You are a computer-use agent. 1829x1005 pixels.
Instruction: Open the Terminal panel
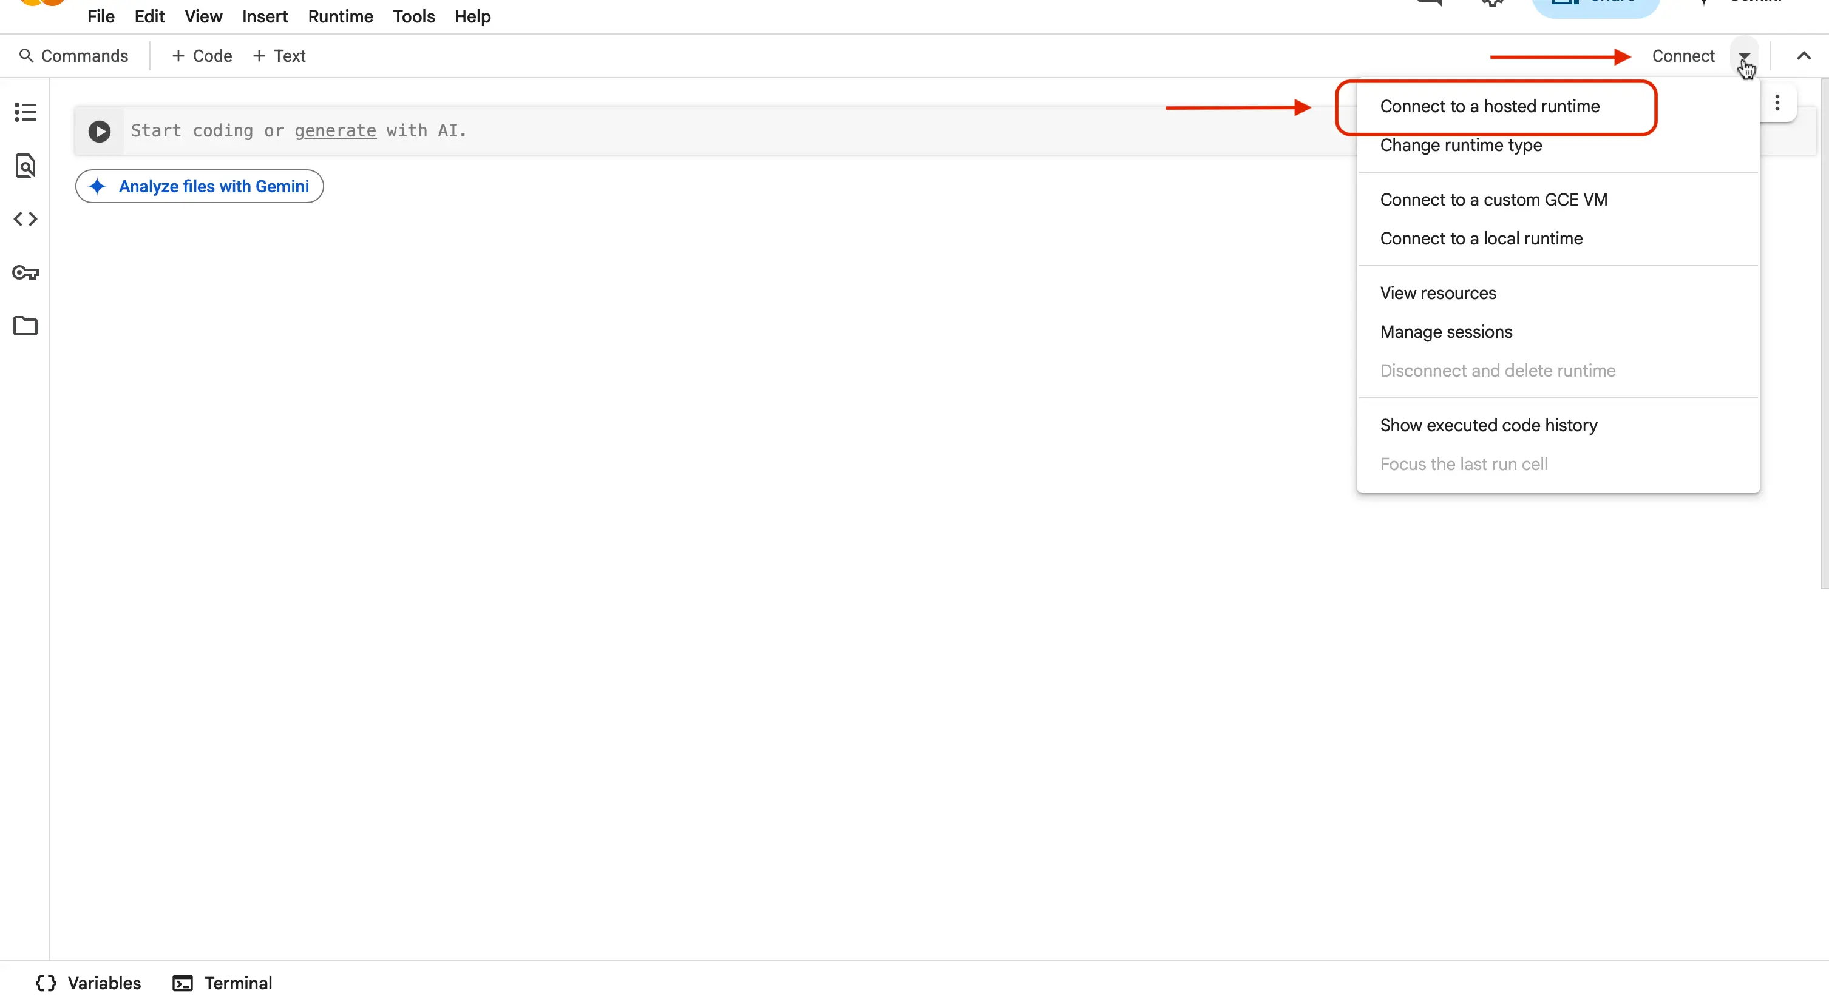point(222,983)
